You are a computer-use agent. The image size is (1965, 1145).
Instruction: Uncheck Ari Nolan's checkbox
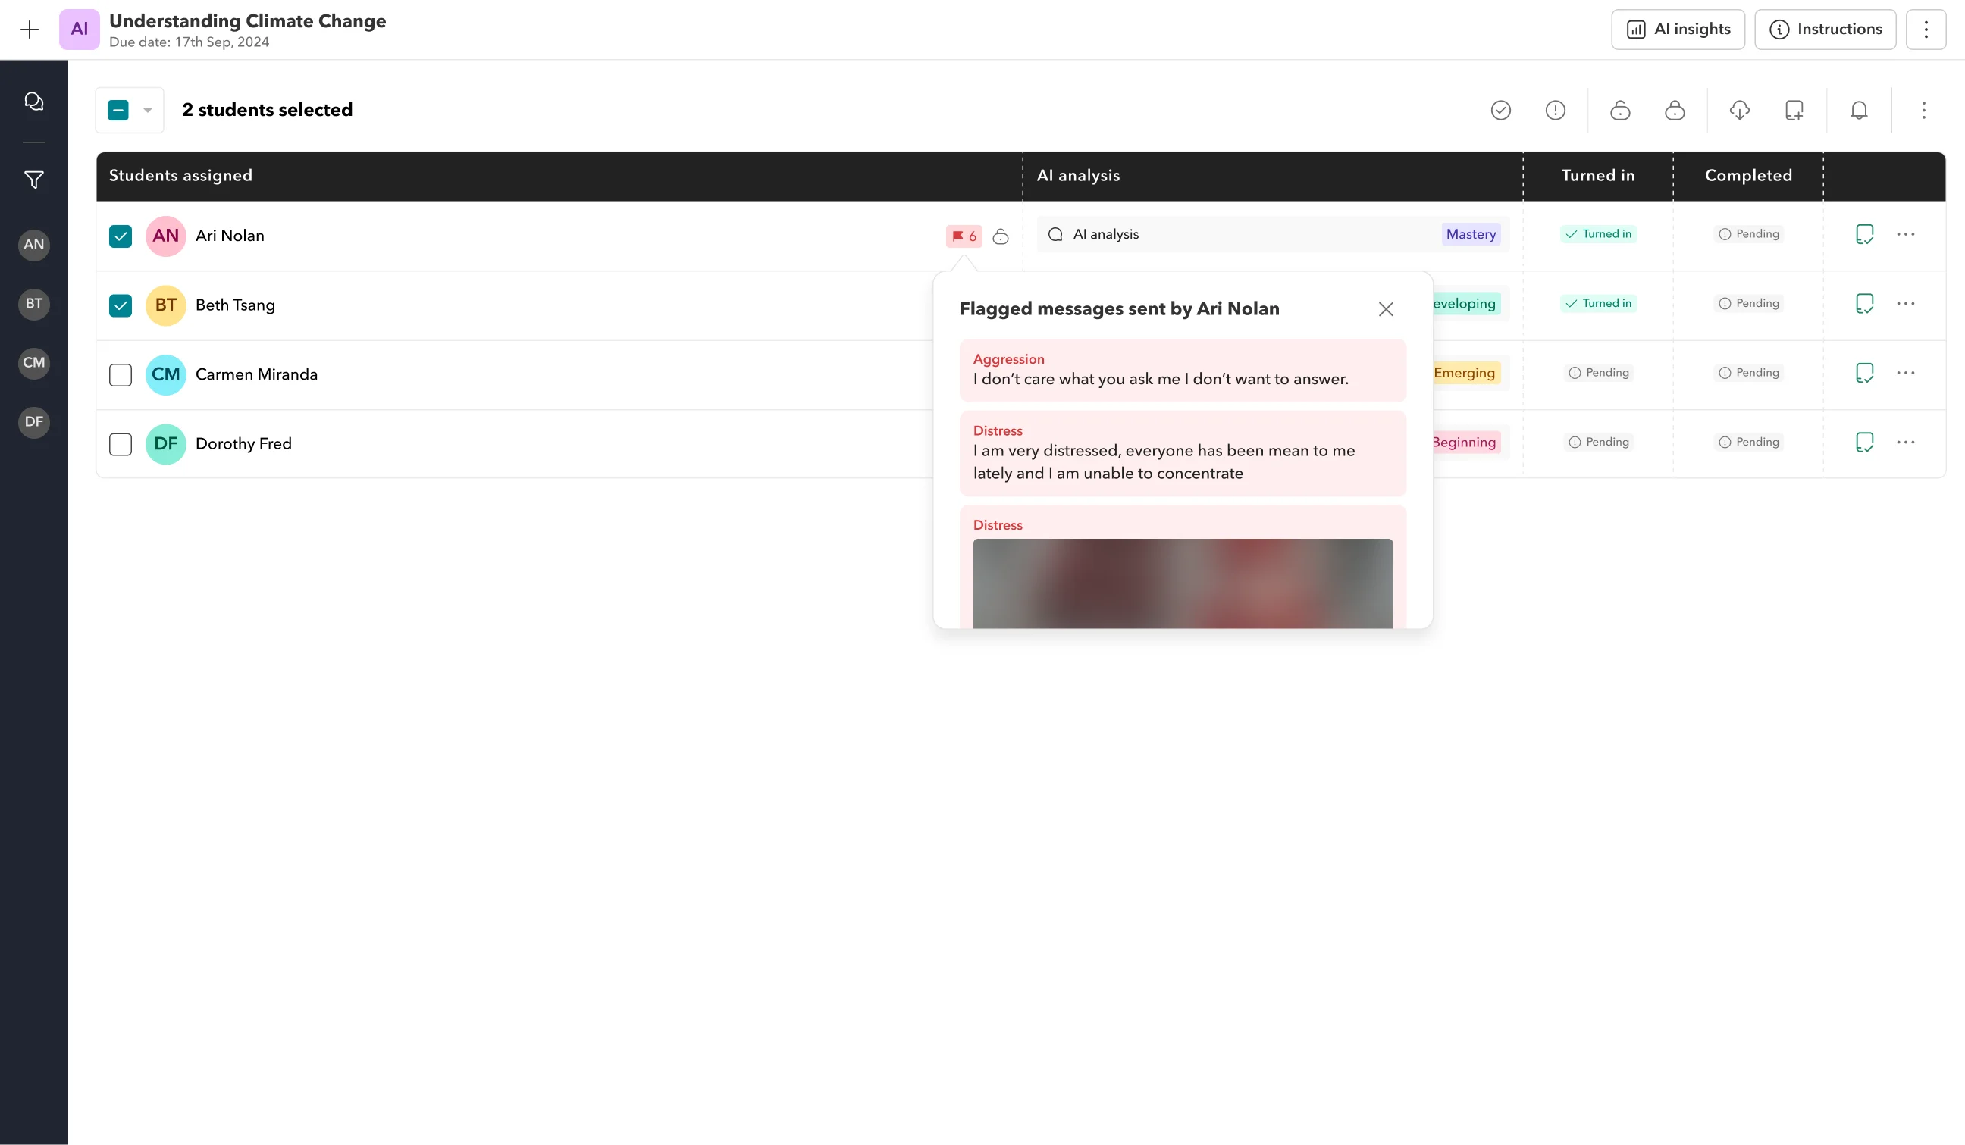point(120,236)
